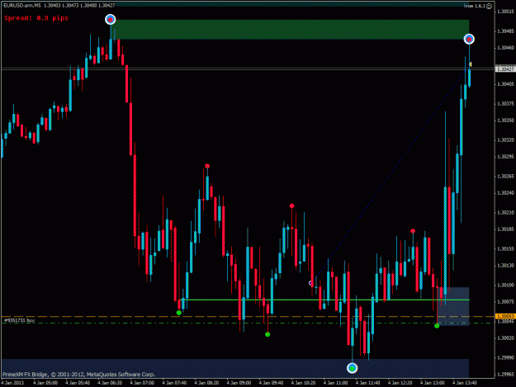Select the blue dotted trendline

pyautogui.click(x=390, y=176)
